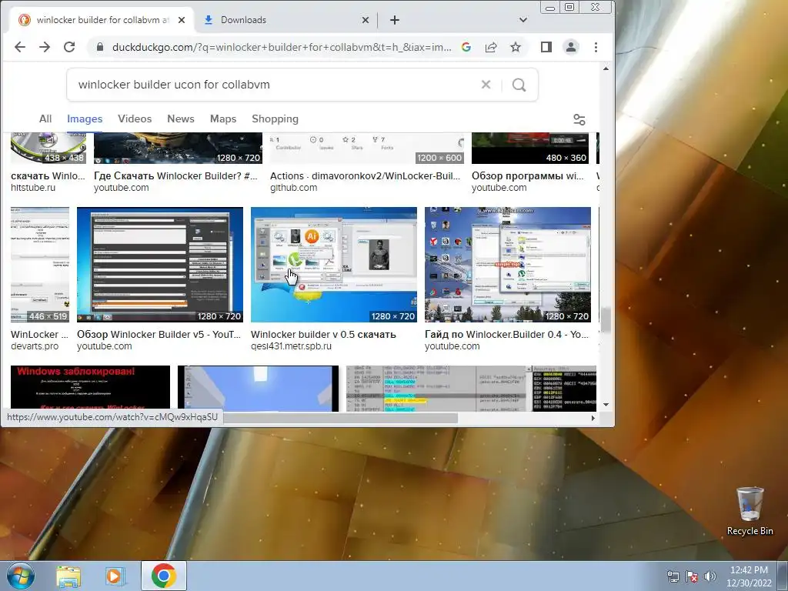Switch to the Downloads tab
Screen dimensions: 788x591
(x=286, y=20)
